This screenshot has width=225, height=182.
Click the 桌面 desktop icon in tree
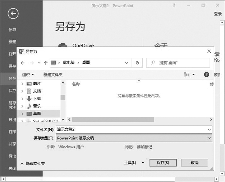29,114
